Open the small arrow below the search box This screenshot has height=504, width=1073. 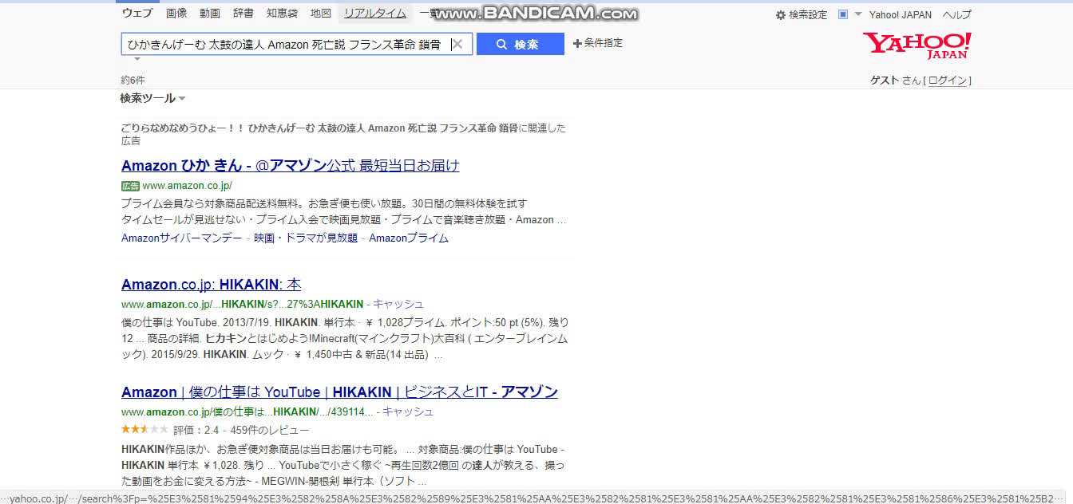tap(137, 59)
